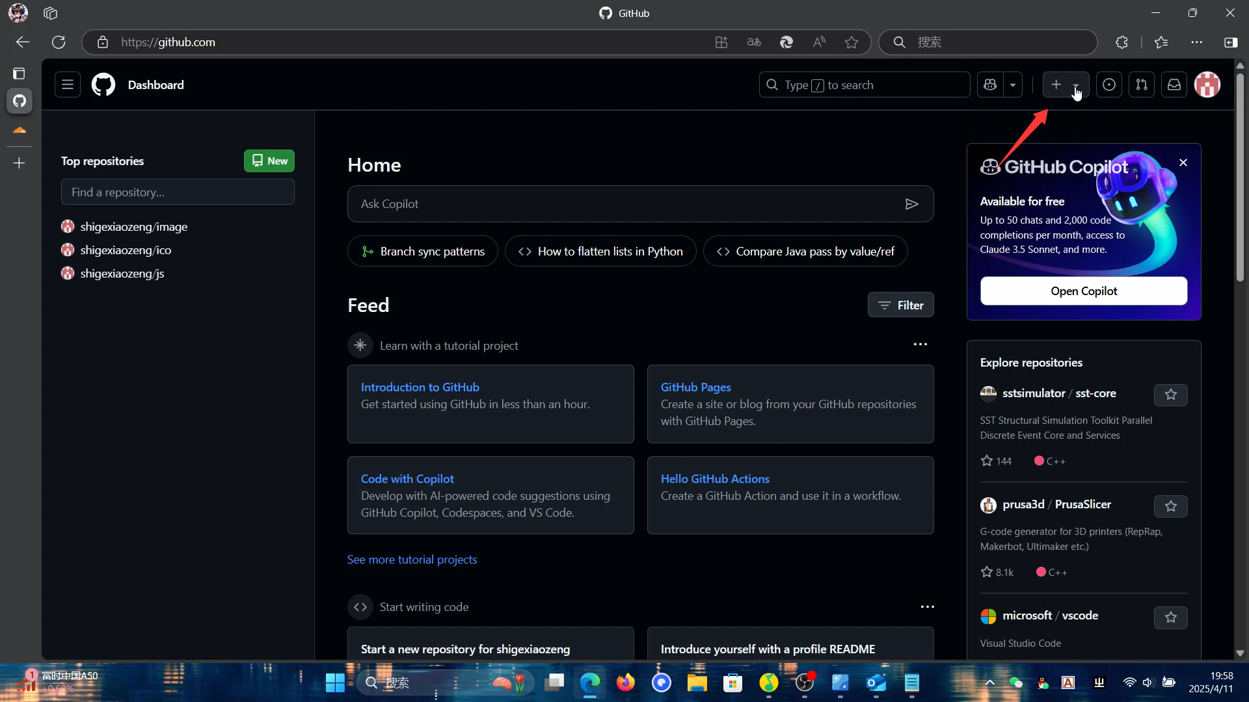
Task: Open the tutorial project section options menu
Action: coord(920,344)
